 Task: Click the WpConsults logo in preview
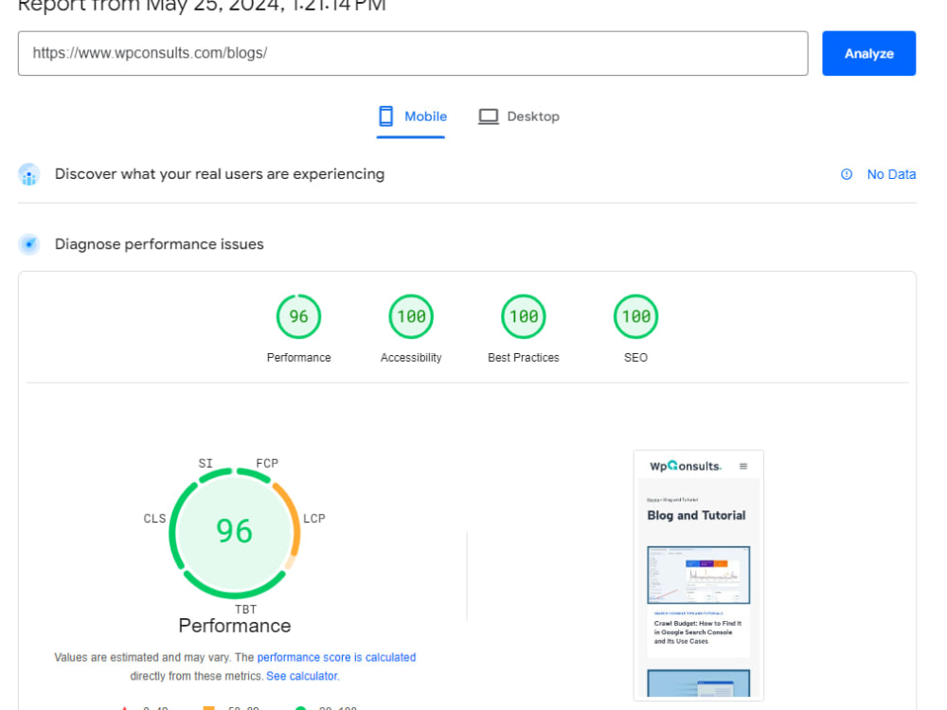pyautogui.click(x=686, y=466)
